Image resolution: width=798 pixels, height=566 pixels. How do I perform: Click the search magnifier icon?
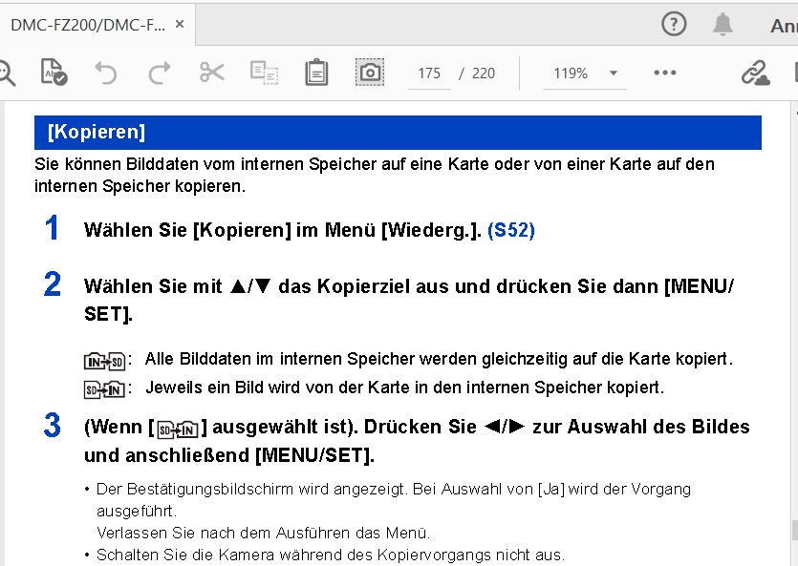(x=5, y=73)
